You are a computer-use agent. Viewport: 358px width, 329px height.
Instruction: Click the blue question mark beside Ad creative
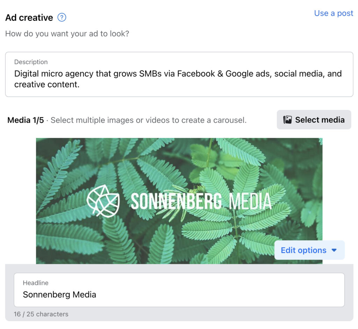[x=61, y=17]
